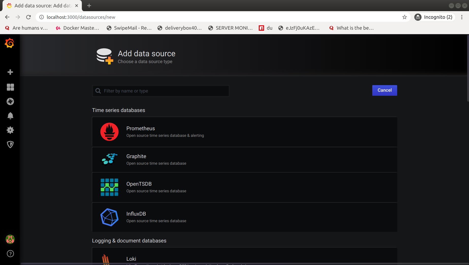The height and width of the screenshot is (265, 469).
Task: Close the Add data source tab
Action: pyautogui.click(x=77, y=6)
